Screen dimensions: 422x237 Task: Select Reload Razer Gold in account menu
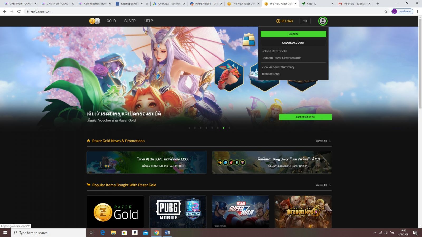tap(274, 51)
